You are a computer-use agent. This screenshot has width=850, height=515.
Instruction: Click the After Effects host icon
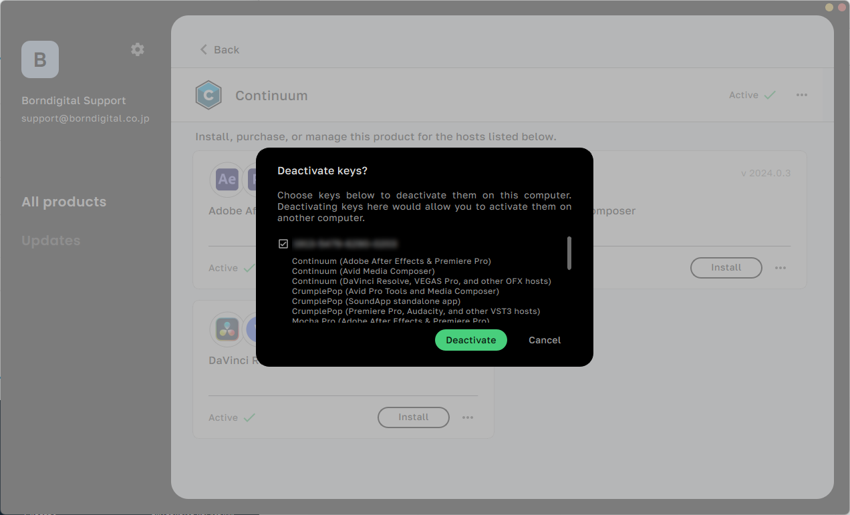pos(227,179)
